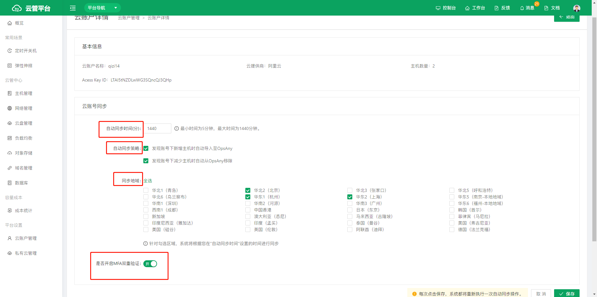Screen dimensions: 597x297
Task: Open 反馈 from the top bar
Action: [502, 8]
